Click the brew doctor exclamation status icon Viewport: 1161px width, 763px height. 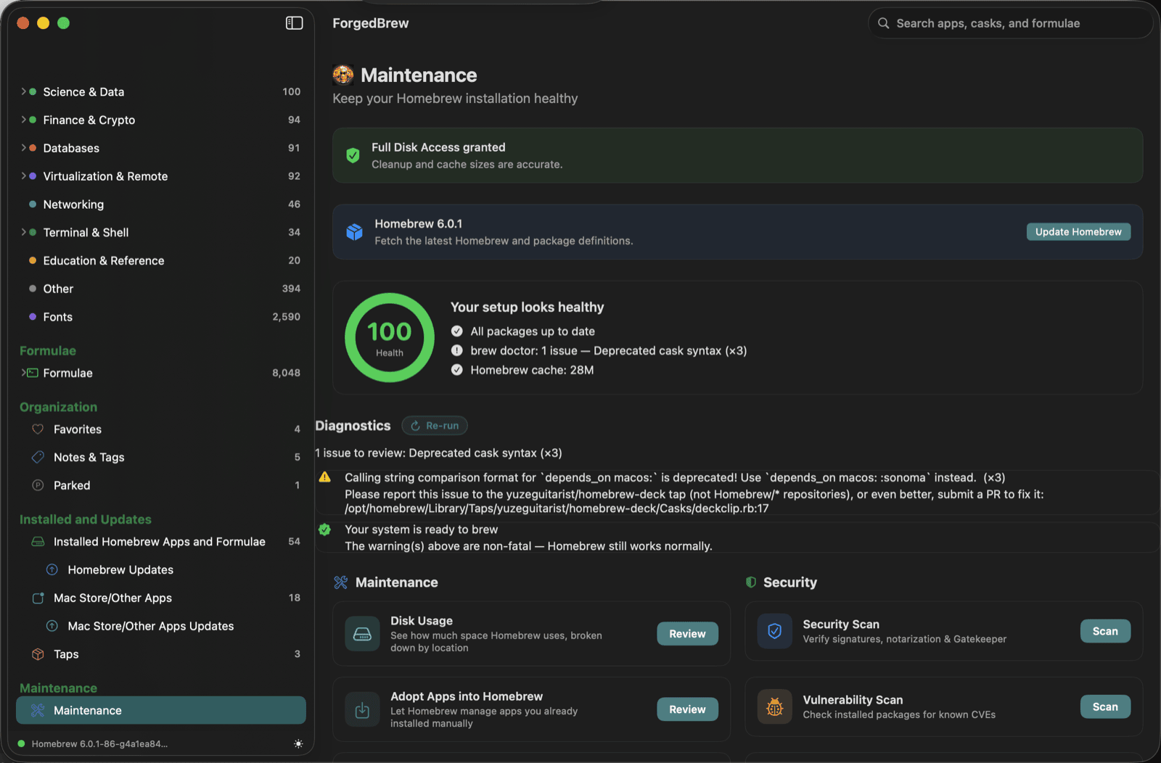click(456, 350)
